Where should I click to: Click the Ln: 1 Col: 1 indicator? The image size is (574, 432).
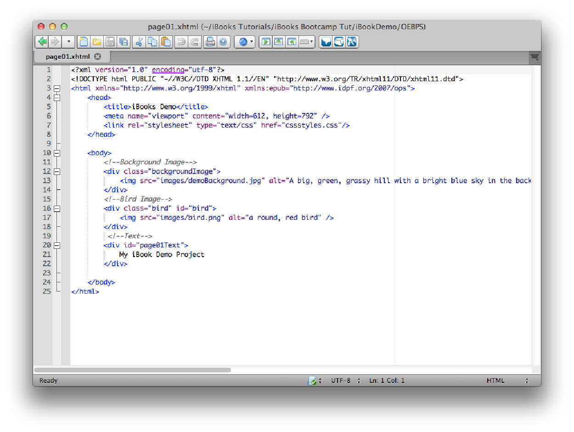pyautogui.click(x=387, y=381)
